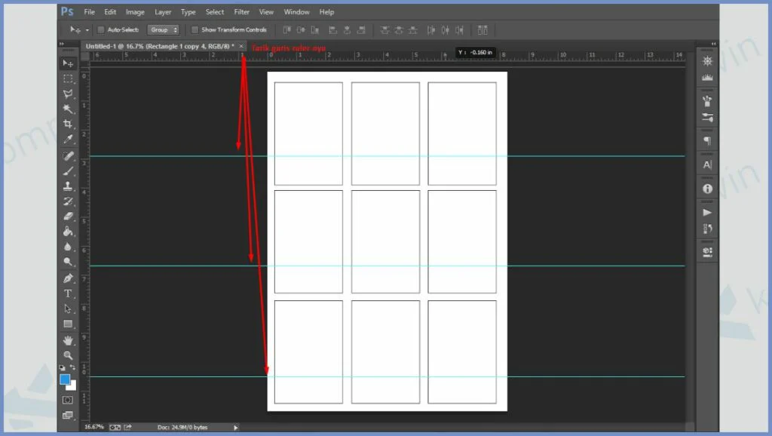The image size is (772, 436).
Task: Open the Group auto-select dropdown
Action: click(164, 30)
